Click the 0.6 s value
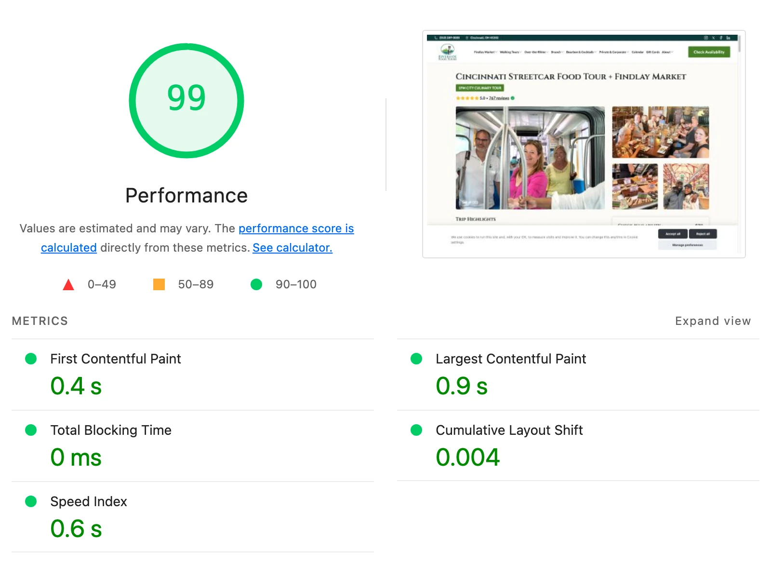Viewport: 771px width, 564px height. point(76,529)
